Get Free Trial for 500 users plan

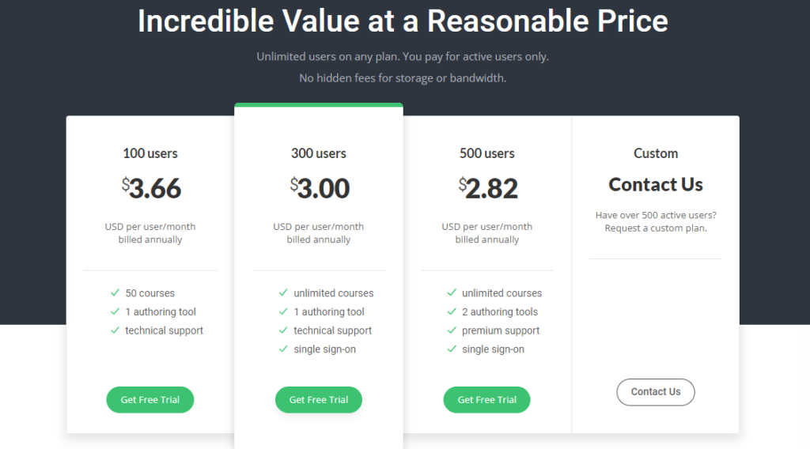[487, 399]
